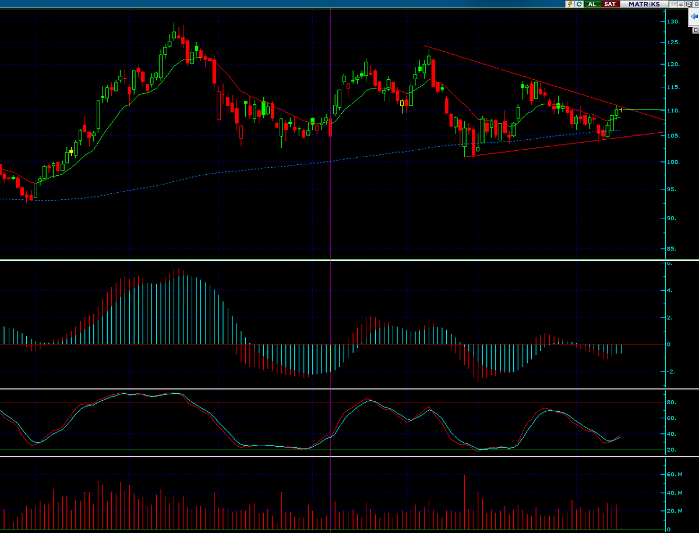This screenshot has width=699, height=533.
Task: Click the MACD axis value -2
Action: [670, 372]
